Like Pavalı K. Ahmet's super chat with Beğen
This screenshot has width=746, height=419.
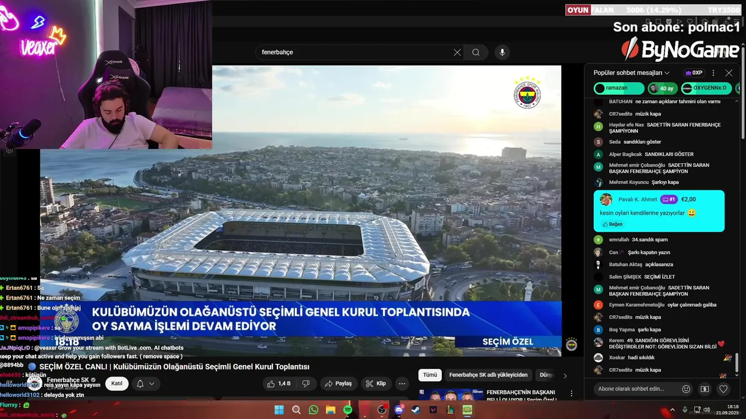pos(613,224)
